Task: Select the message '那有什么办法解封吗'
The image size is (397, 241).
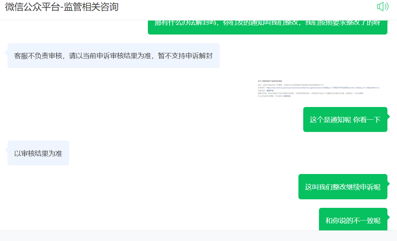Action: pos(268,27)
